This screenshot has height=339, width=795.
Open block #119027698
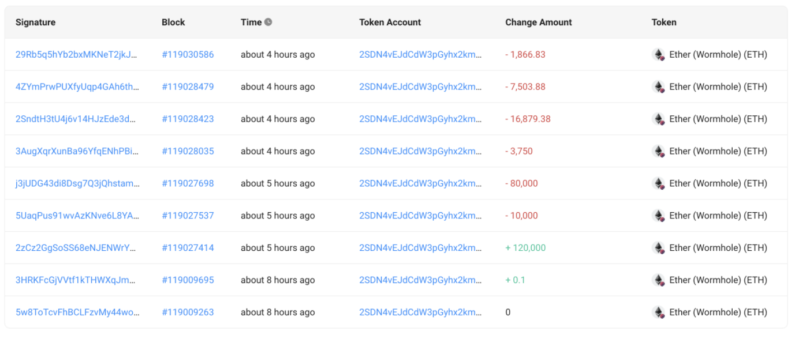point(188,184)
